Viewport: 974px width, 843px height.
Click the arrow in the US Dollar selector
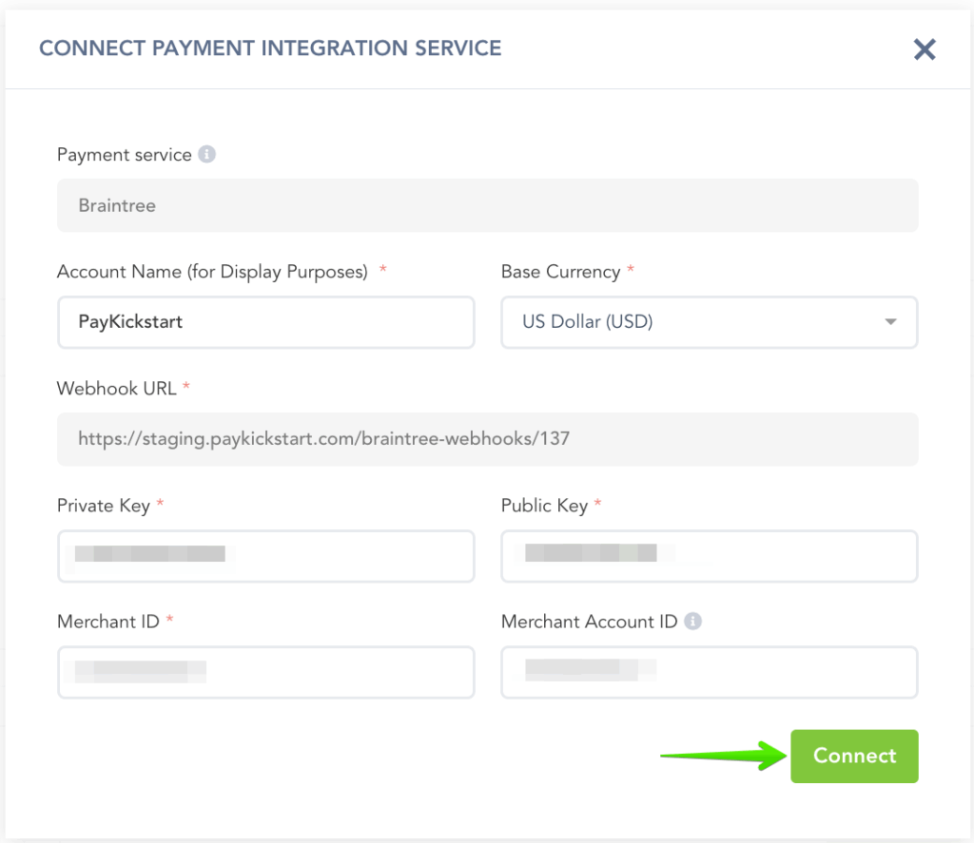[x=890, y=322]
